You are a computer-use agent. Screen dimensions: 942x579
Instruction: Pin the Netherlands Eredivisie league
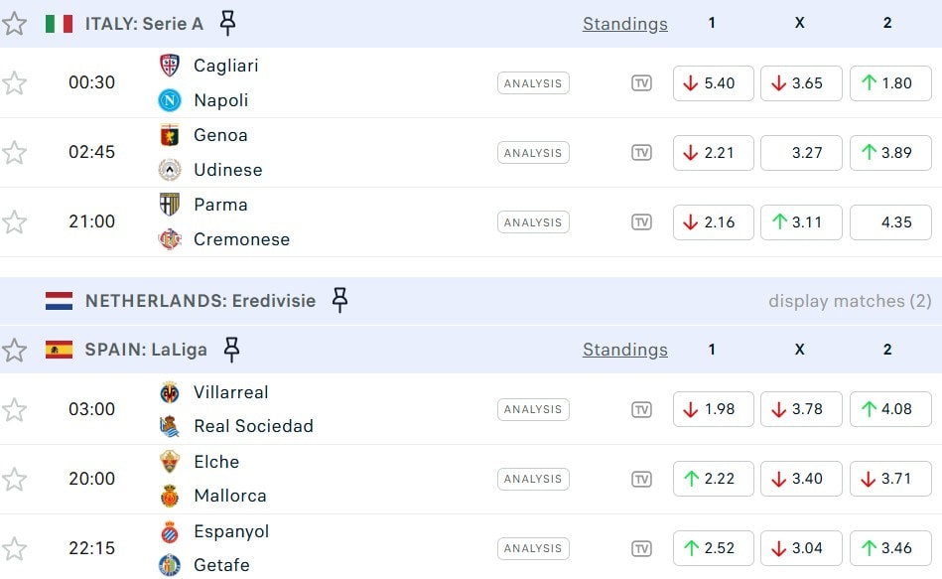[339, 300]
